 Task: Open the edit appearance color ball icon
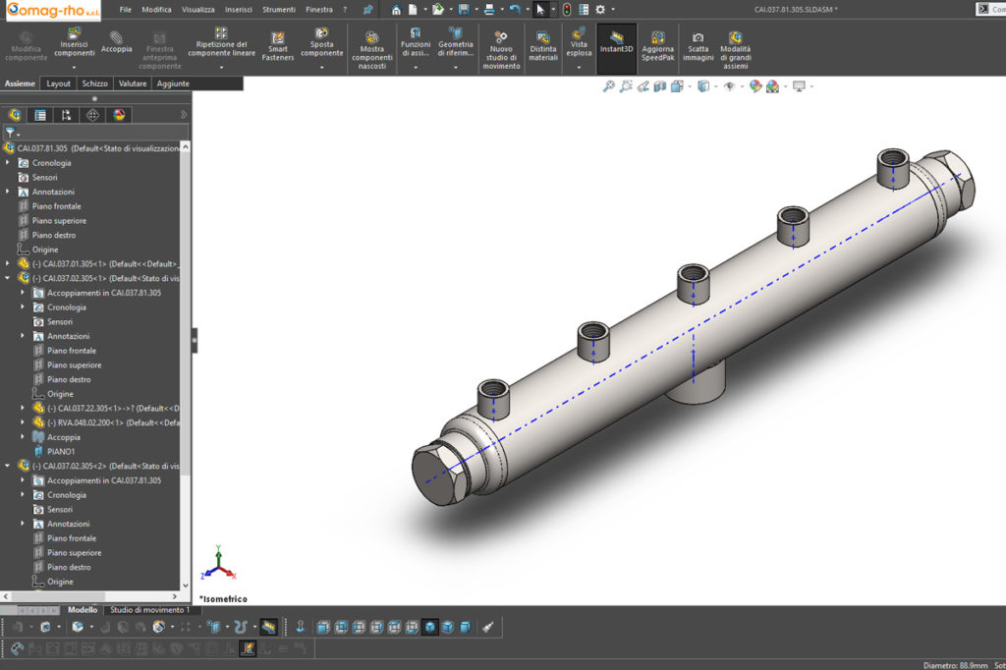tap(755, 86)
